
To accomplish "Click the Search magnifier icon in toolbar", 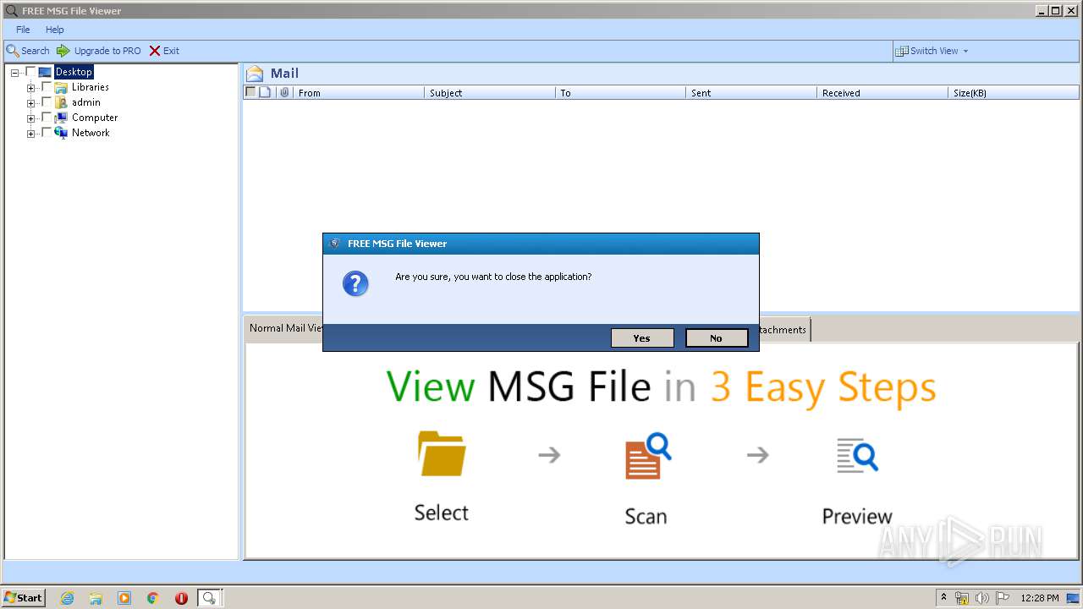I will pos(13,51).
